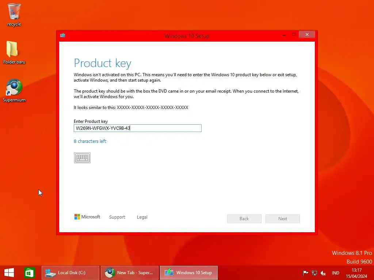The width and height of the screenshot is (374, 280).
Task: Click the Enter Product key input field
Action: click(x=138, y=128)
